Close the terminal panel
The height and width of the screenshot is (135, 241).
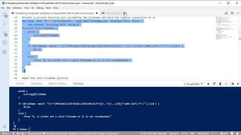click(238, 84)
